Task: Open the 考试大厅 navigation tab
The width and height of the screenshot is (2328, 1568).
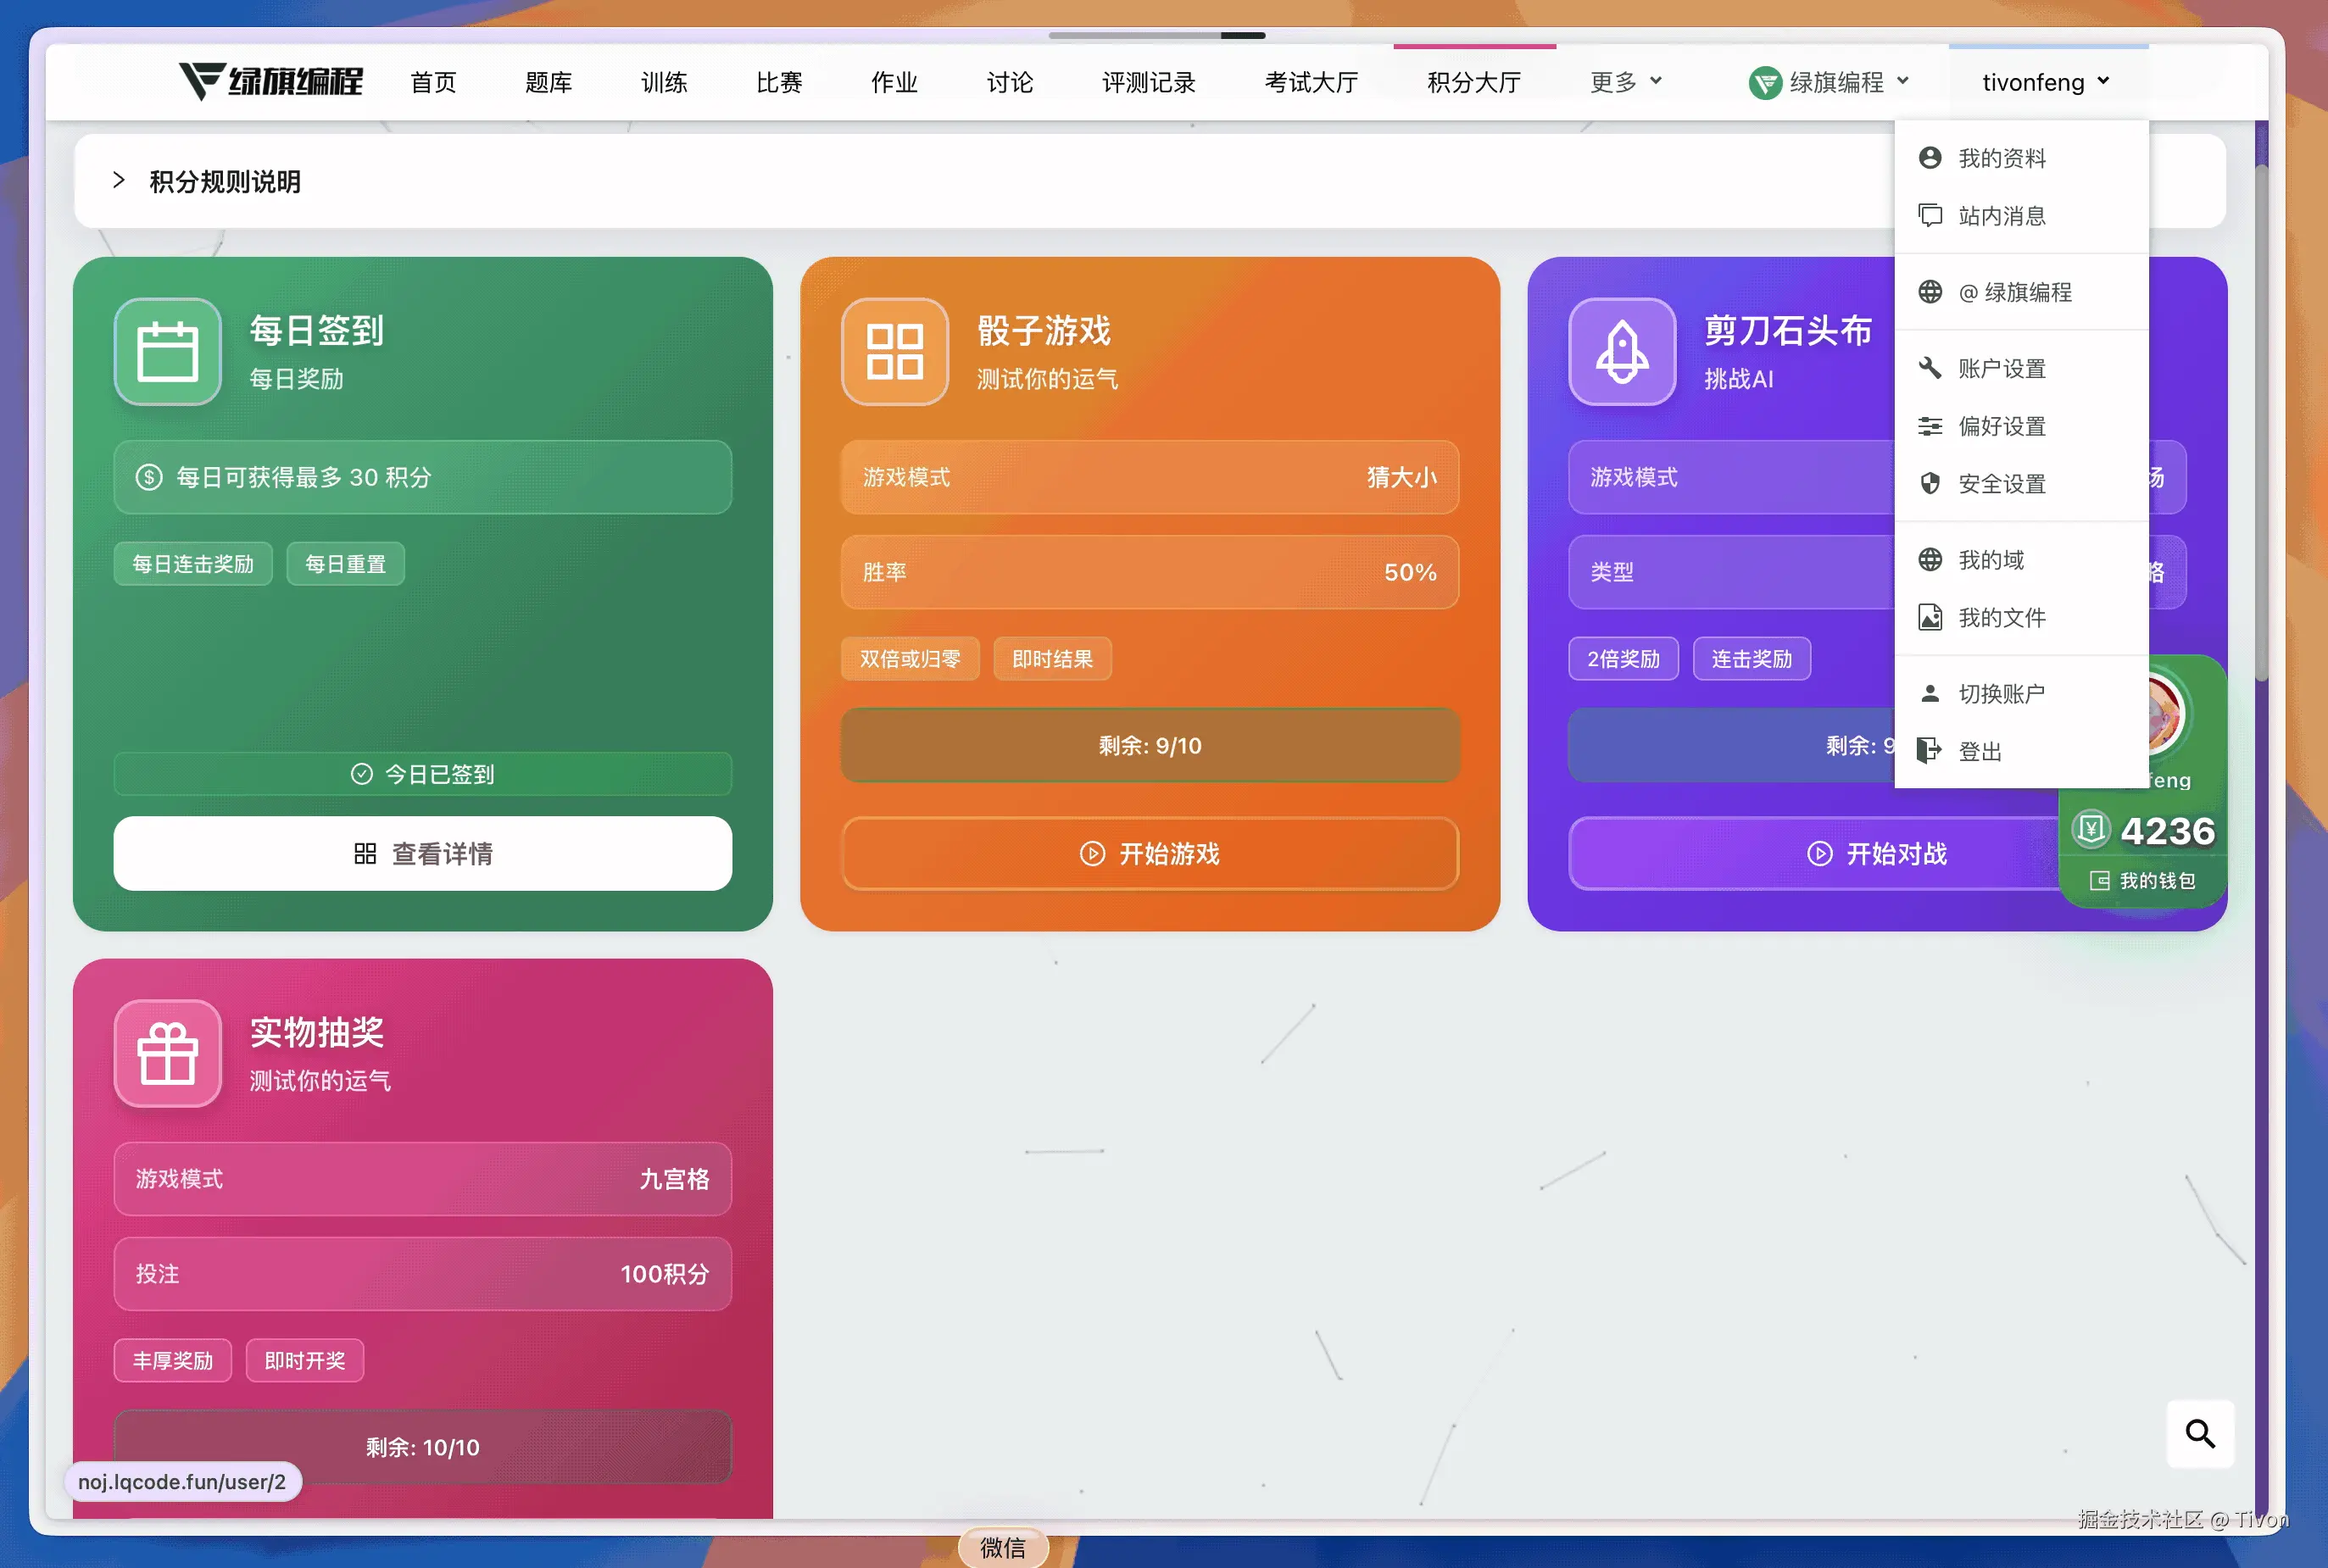Action: click(1310, 82)
